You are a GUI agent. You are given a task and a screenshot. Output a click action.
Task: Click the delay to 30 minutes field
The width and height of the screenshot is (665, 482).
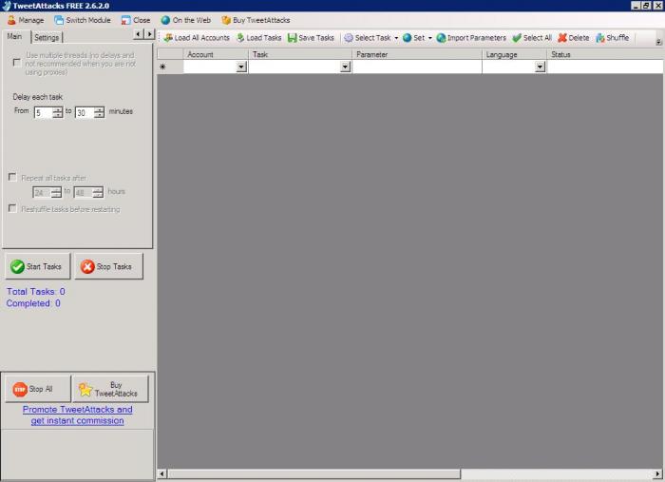click(85, 112)
